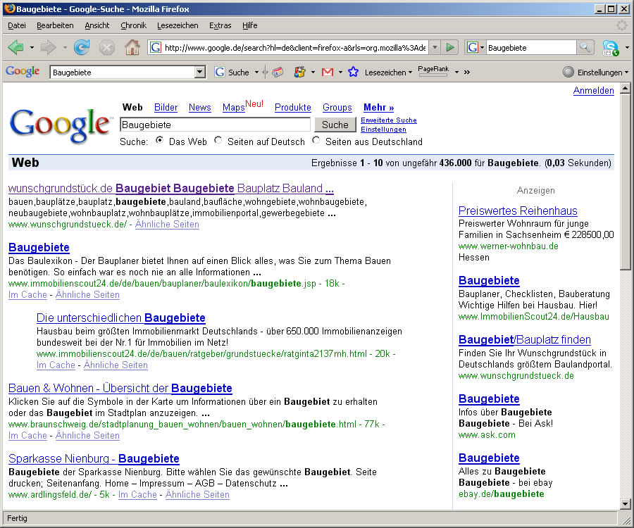This screenshot has height=528, width=634.
Task: Open the address bar URL dropdown
Action: [435, 48]
